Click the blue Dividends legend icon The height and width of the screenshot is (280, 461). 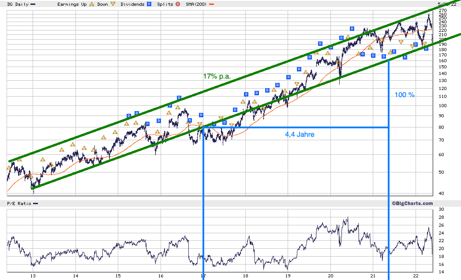149,4
